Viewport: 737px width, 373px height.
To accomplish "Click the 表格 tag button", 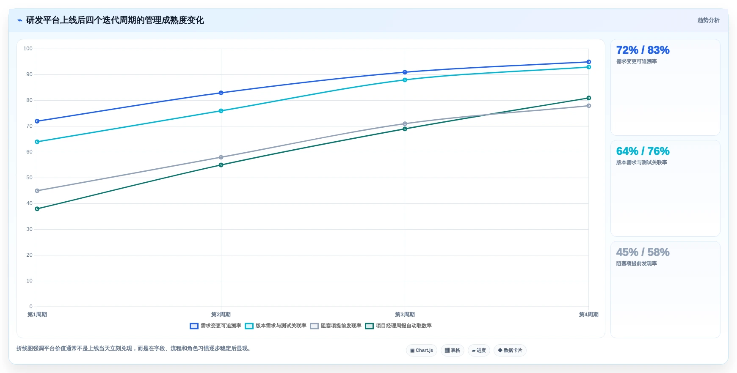I will click(453, 351).
